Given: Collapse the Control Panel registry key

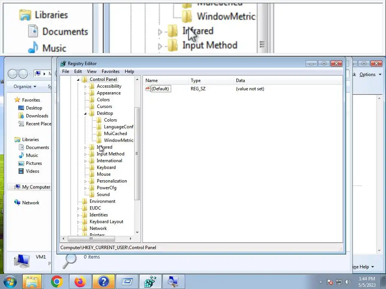Looking at the screenshot, I should pyautogui.click(x=78, y=80).
